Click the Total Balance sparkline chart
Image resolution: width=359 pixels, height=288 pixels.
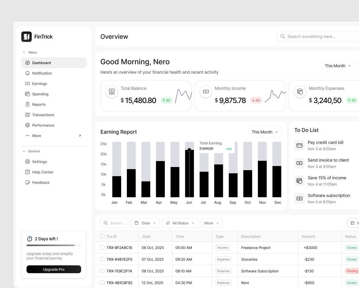[183, 96]
